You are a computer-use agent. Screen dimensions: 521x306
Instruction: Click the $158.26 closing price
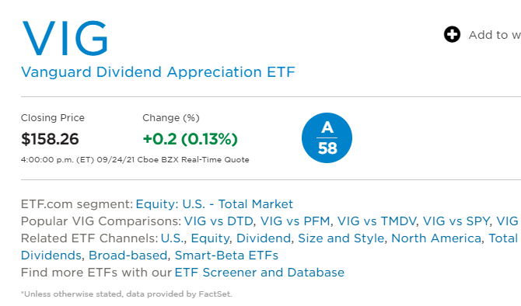[x=50, y=139]
